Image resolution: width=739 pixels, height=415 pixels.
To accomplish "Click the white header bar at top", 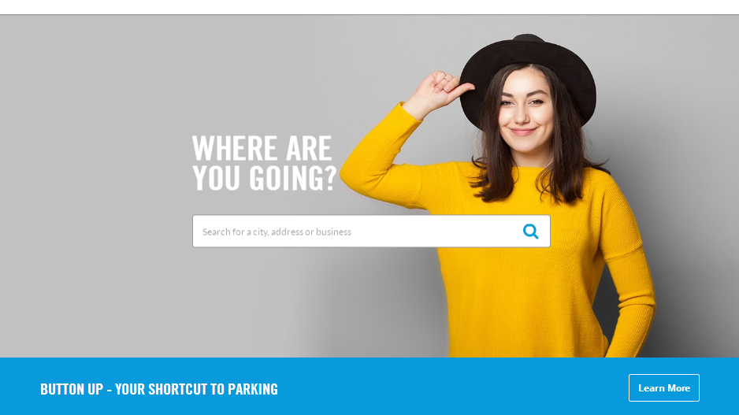I will click(369, 7).
